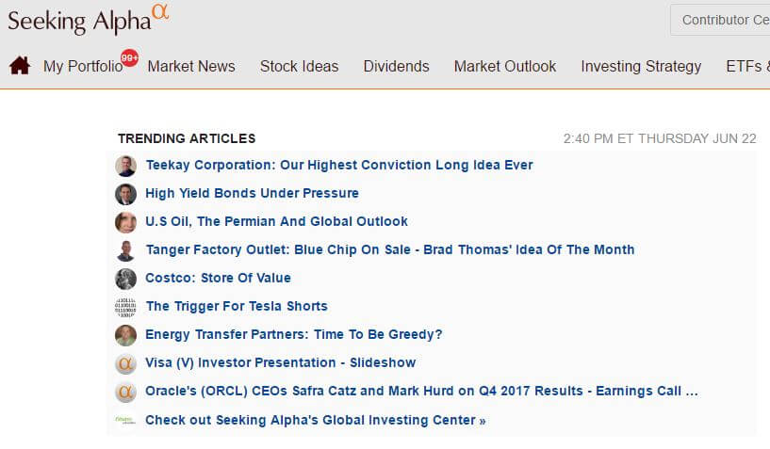The height and width of the screenshot is (449, 770).
Task: Read U.S Oil, The Permian article
Action: click(276, 221)
